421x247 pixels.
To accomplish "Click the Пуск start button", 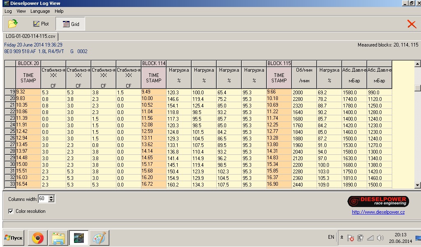I will point(14,238).
